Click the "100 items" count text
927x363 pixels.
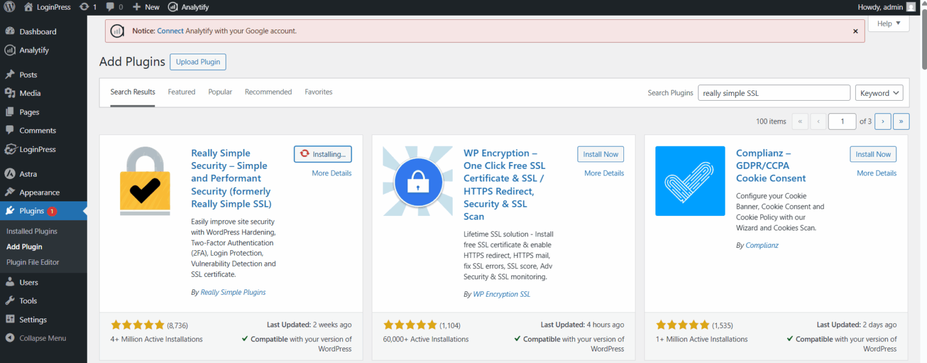point(771,121)
